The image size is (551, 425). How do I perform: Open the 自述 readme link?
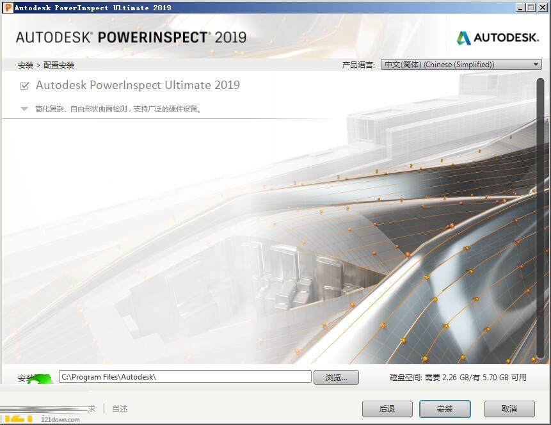point(120,409)
